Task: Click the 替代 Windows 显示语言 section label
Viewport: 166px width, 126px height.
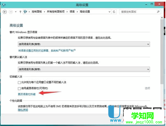Action: (23, 32)
